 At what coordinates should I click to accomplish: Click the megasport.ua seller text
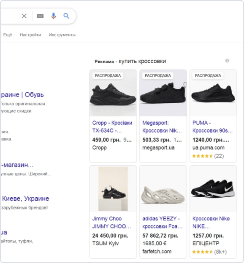[x=158, y=148]
